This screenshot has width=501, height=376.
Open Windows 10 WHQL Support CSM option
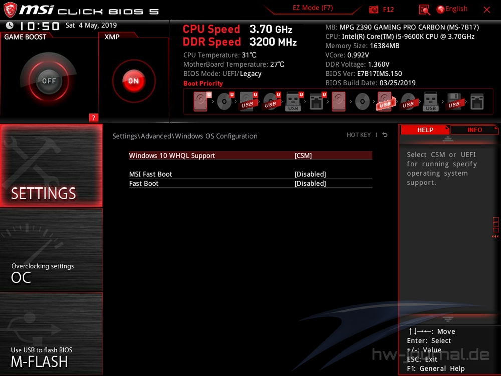click(x=250, y=156)
